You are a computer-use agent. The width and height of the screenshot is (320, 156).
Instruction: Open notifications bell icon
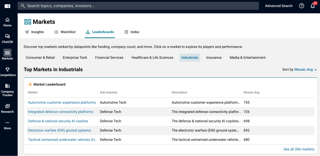pyautogui.click(x=312, y=6)
